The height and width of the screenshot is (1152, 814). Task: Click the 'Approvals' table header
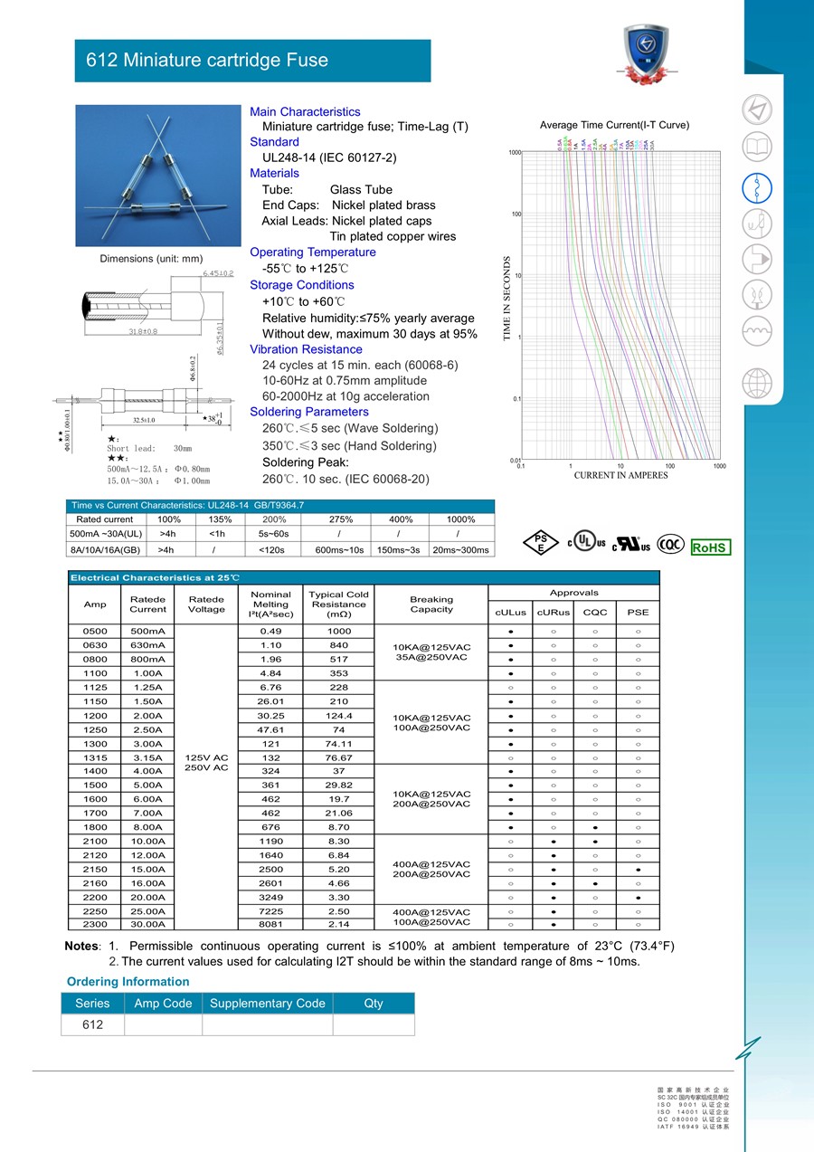tap(574, 593)
